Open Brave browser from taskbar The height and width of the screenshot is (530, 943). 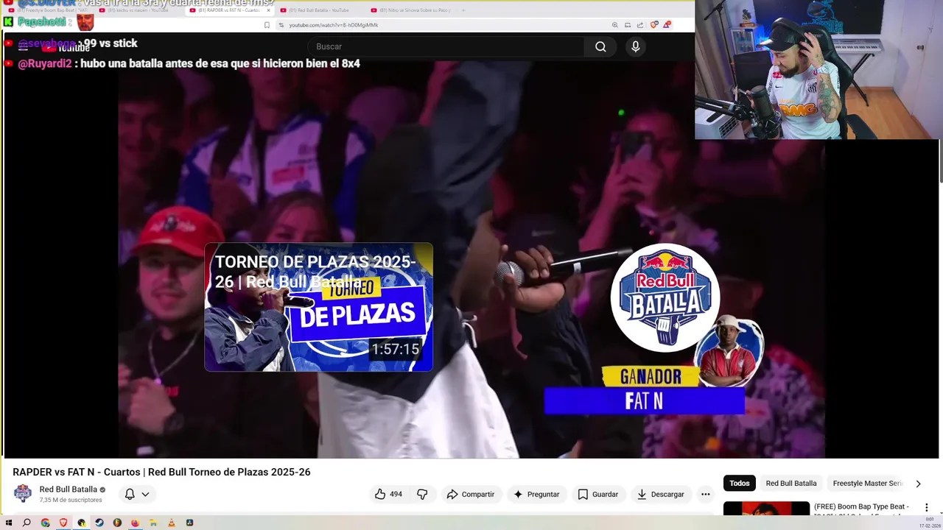click(x=63, y=523)
